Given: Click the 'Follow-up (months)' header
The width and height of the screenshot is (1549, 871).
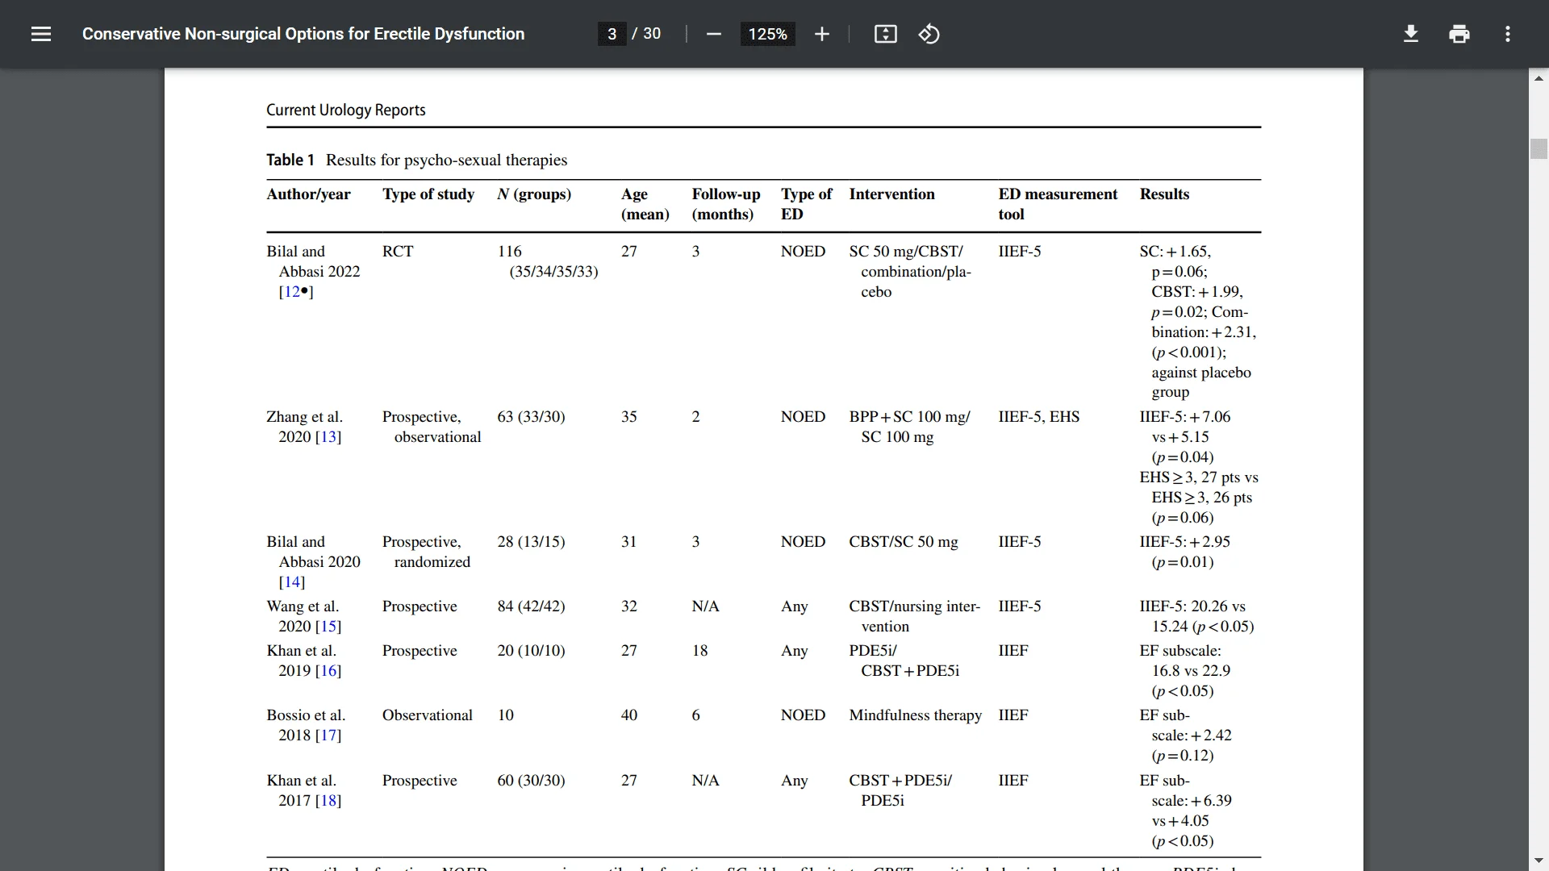Looking at the screenshot, I should point(726,204).
